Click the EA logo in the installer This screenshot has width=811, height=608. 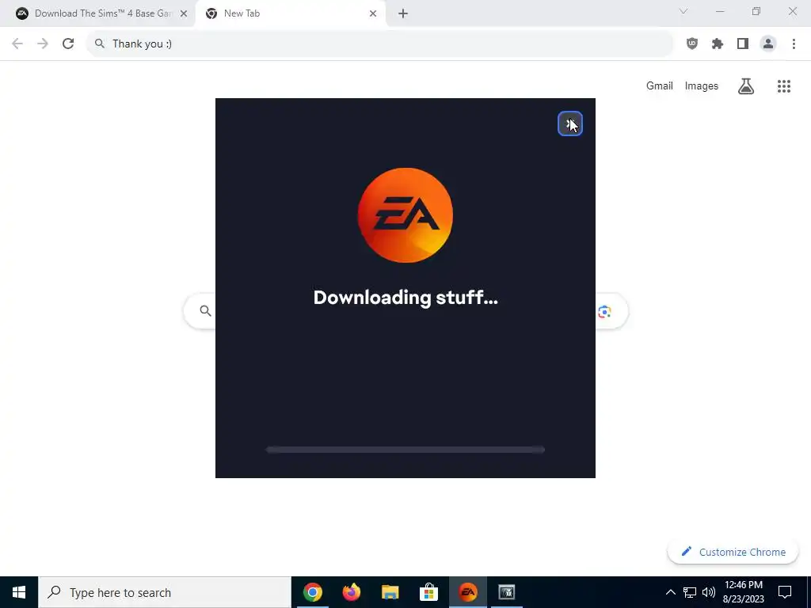[405, 215]
